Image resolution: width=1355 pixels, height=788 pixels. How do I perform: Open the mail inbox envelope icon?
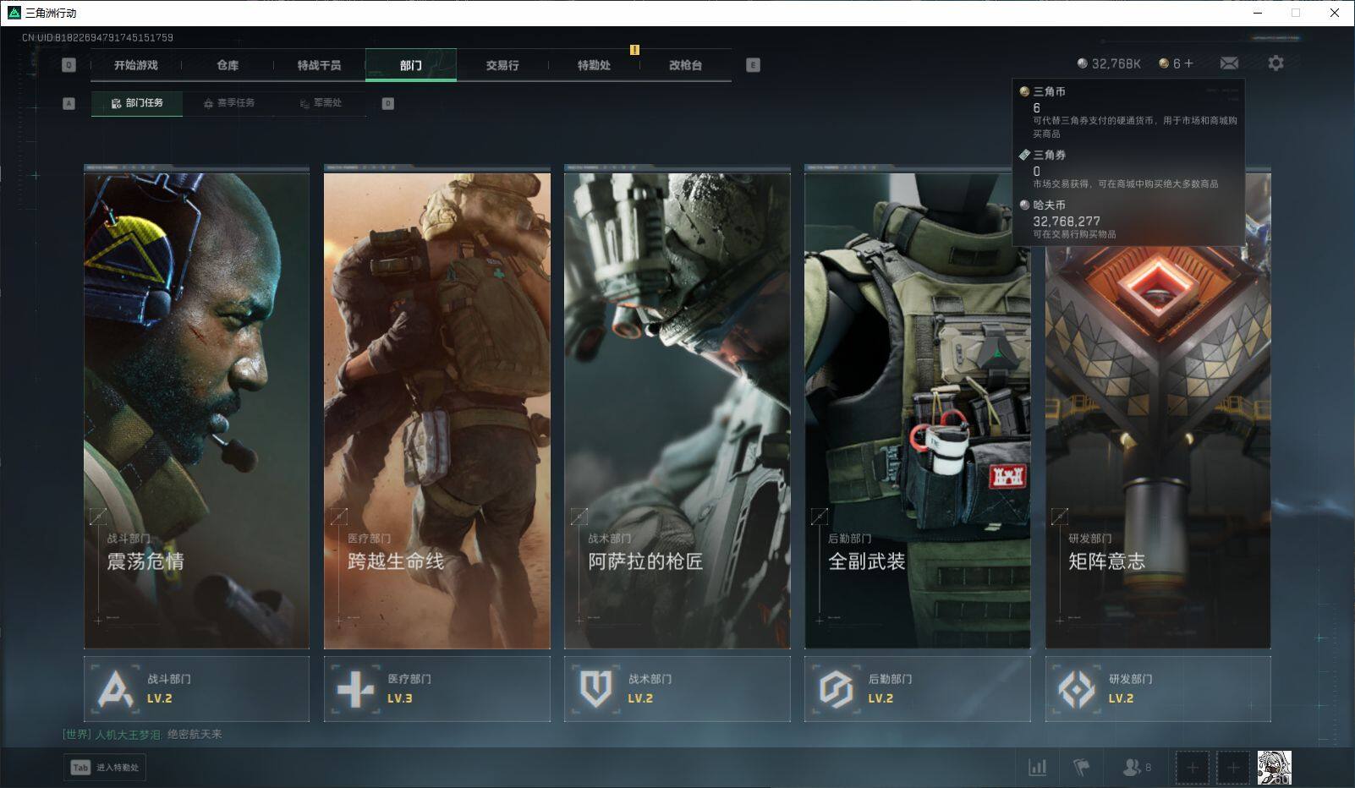[x=1229, y=63]
